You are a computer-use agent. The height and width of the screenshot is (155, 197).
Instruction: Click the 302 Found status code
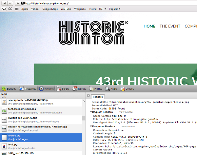(117, 108)
